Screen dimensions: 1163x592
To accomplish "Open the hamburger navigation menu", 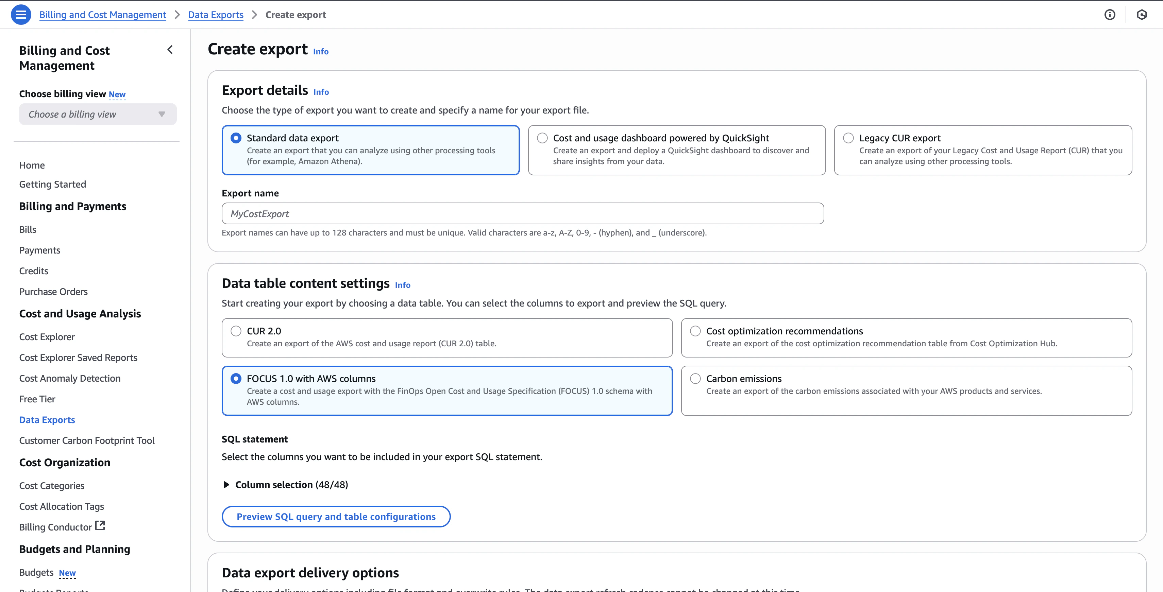I will click(x=21, y=14).
